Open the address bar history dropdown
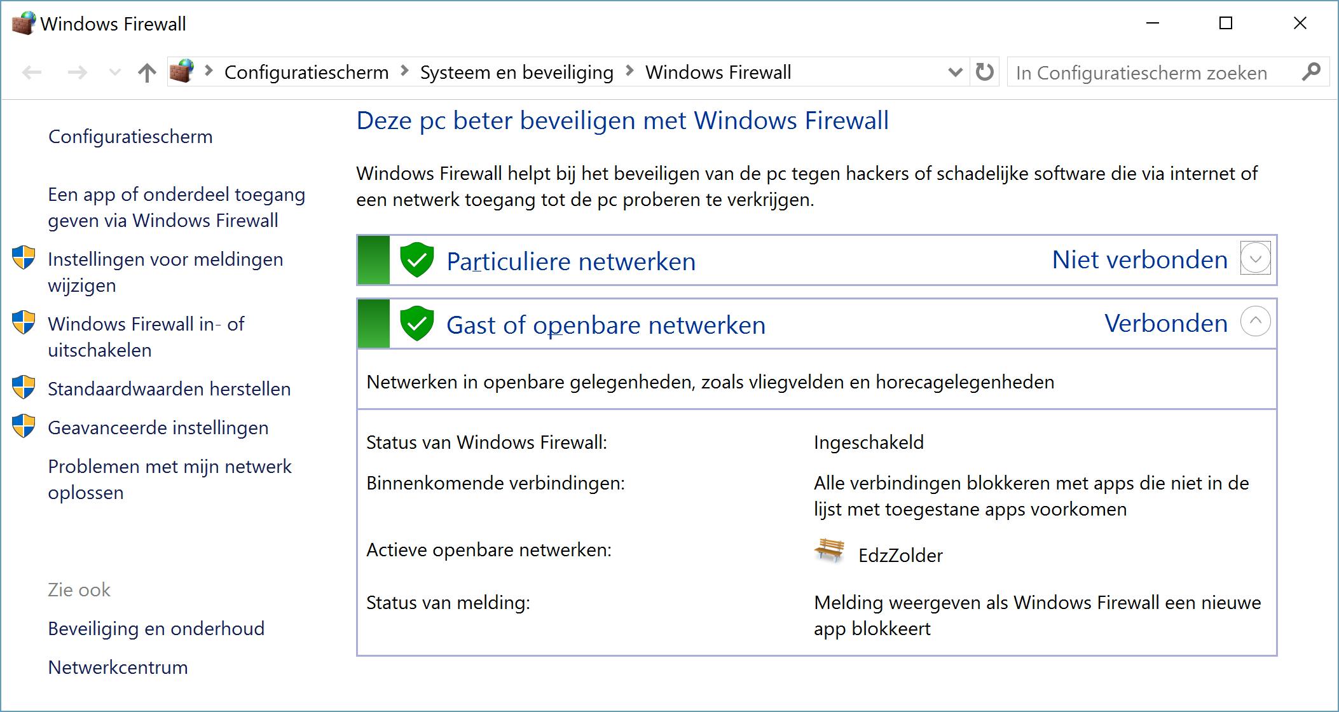Viewport: 1339px width, 712px height. click(954, 72)
